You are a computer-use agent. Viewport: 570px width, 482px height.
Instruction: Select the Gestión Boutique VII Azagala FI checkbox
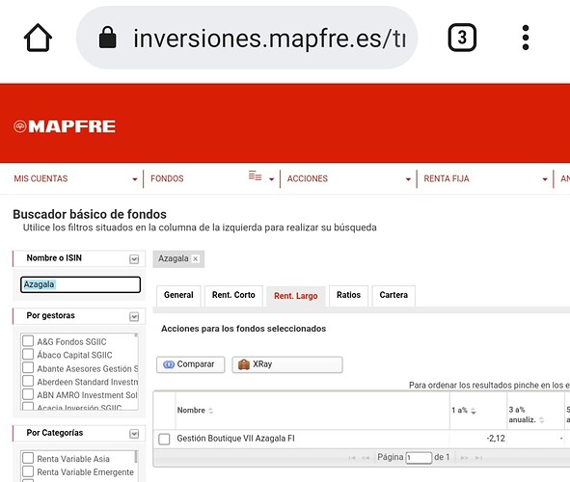pyautogui.click(x=164, y=440)
